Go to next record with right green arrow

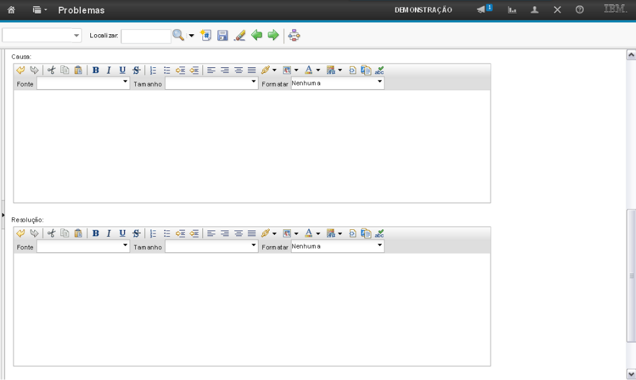click(273, 36)
